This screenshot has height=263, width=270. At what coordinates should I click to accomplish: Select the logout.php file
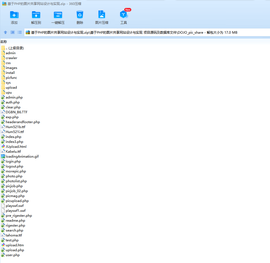pos(12,166)
